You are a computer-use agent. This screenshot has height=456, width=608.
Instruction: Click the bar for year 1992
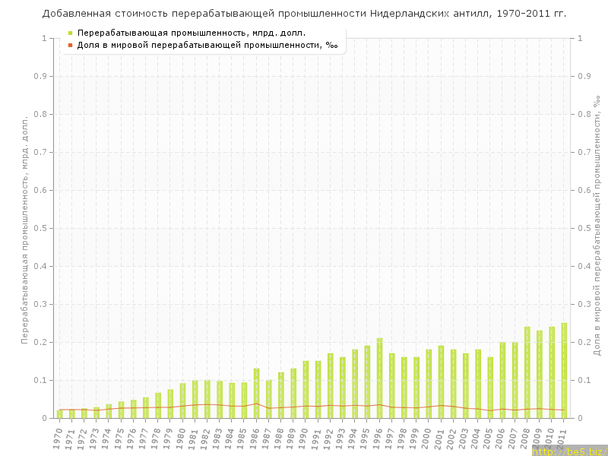point(330,386)
